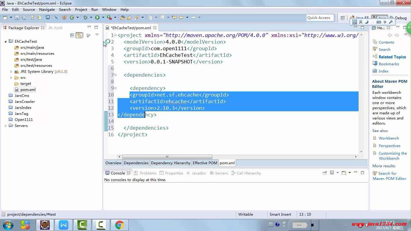
Task: Open the Project menu
Action: [81, 9]
